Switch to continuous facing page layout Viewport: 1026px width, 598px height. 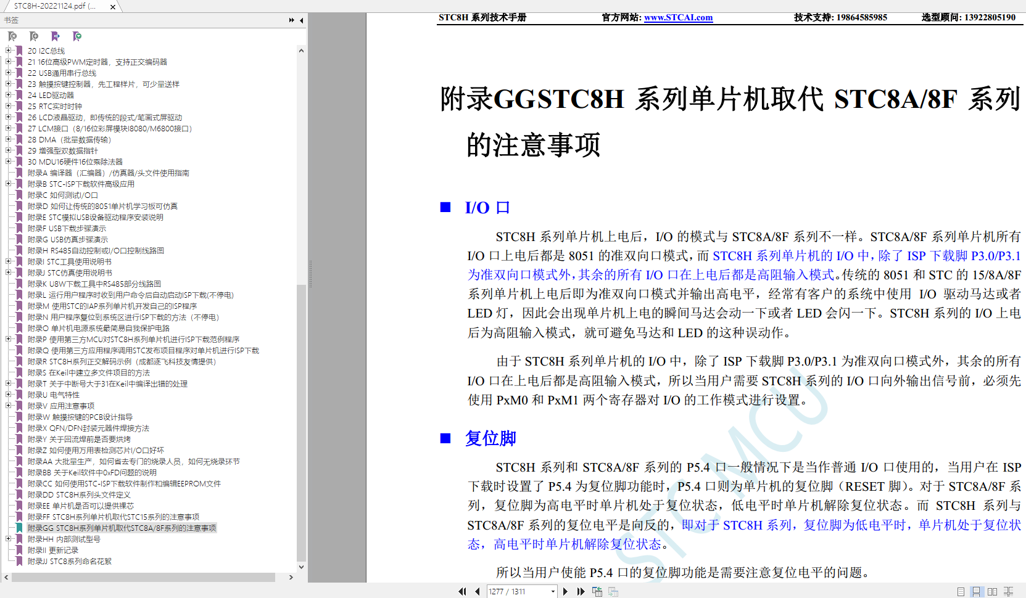point(1009,591)
